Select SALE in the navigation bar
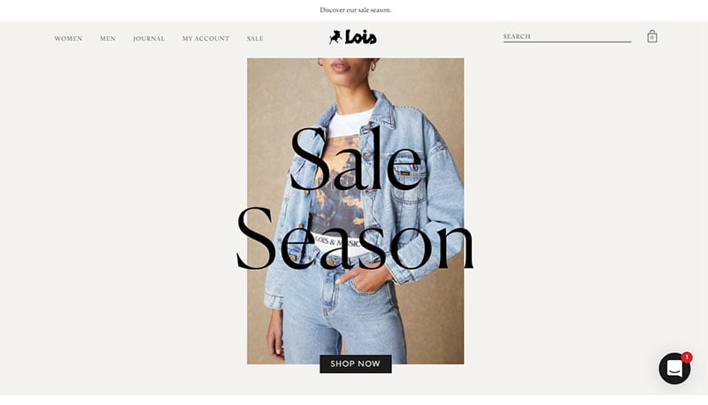The height and width of the screenshot is (405, 708). click(x=255, y=39)
